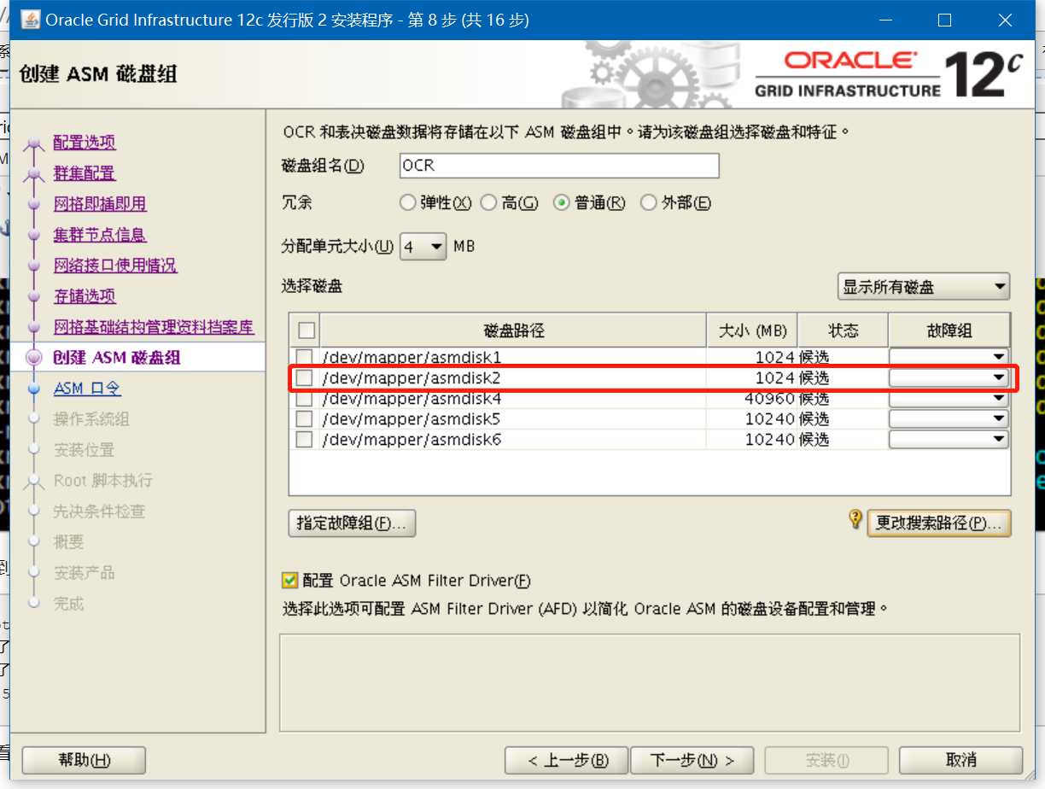Click the 指定故障组(F)... button
Viewport: 1045px width, 789px height.
[x=352, y=523]
